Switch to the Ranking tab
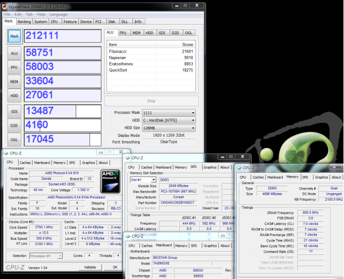Screen dimensions: 344x279 tap(24, 21)
